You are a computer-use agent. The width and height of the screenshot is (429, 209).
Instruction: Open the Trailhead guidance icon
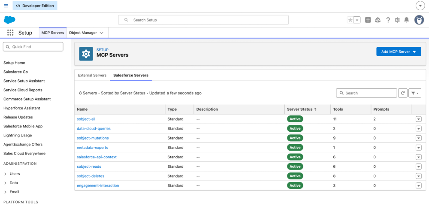[378, 20]
